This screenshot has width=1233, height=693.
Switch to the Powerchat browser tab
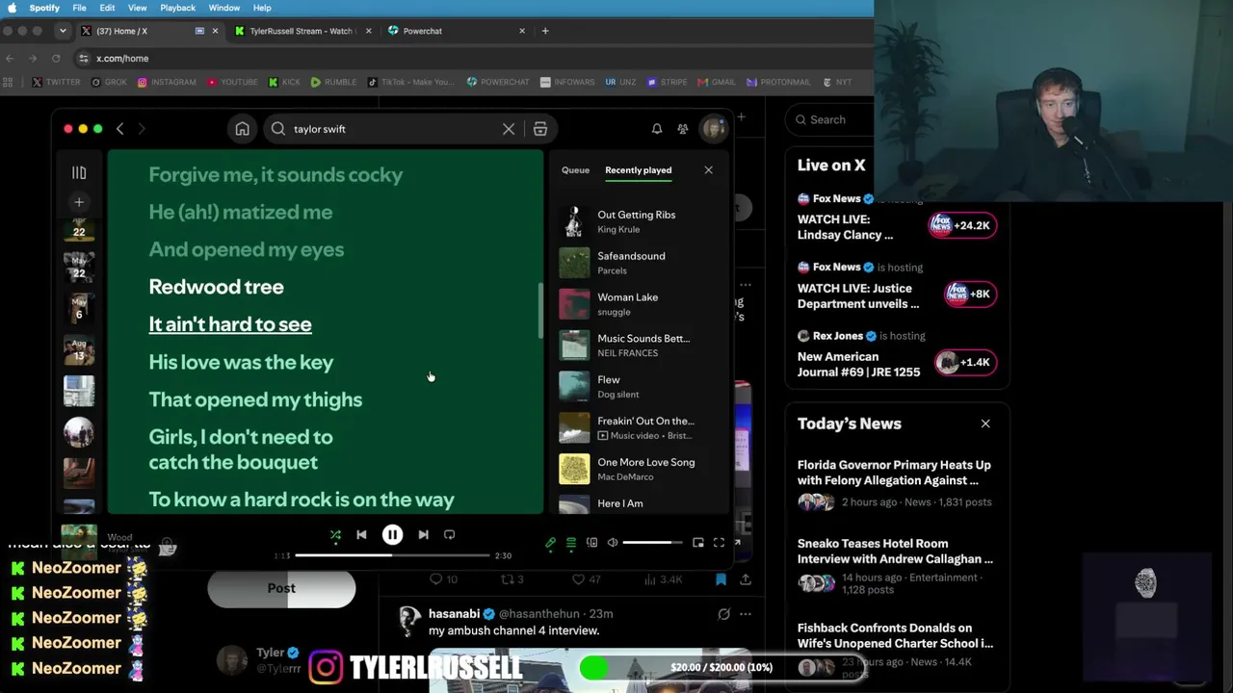tap(455, 31)
